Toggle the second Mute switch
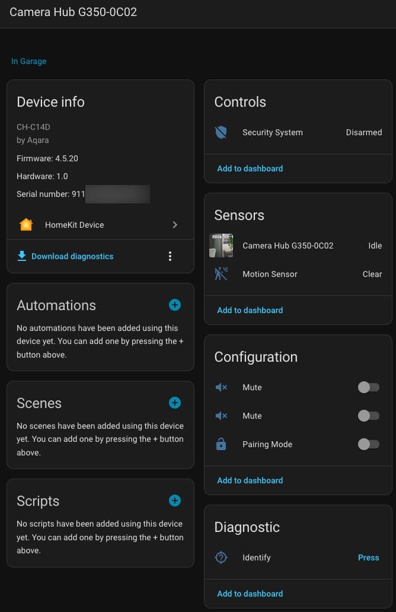 click(x=368, y=416)
